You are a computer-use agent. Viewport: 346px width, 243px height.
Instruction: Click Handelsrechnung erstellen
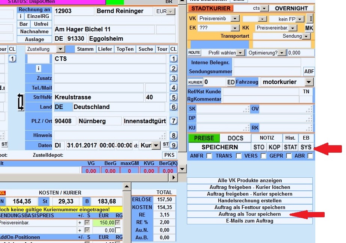coord(249,201)
